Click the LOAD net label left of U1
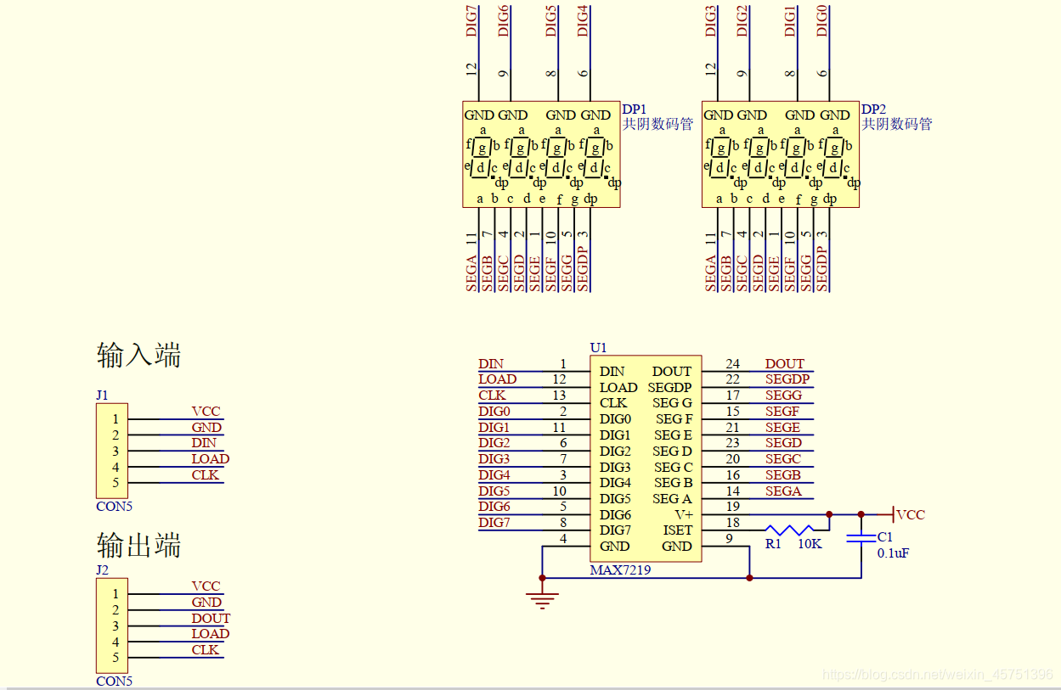1061x690 pixels. (x=497, y=379)
